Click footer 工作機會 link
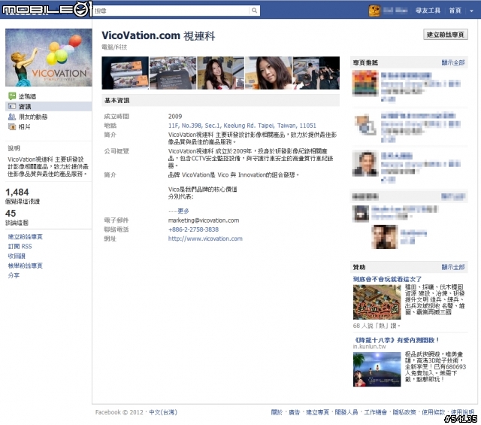 pyautogui.click(x=376, y=412)
